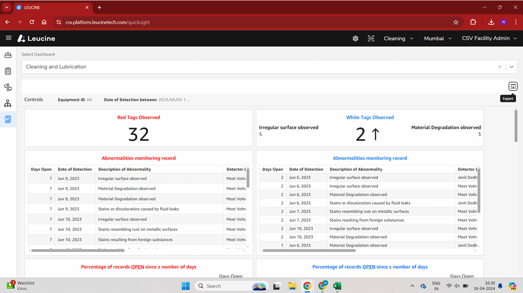Sort left table by Days Open header
Viewport: 523px width, 293px height.
pos(41,169)
